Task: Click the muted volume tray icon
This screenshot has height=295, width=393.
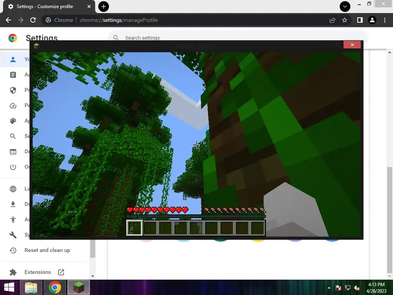Action: pos(357,288)
